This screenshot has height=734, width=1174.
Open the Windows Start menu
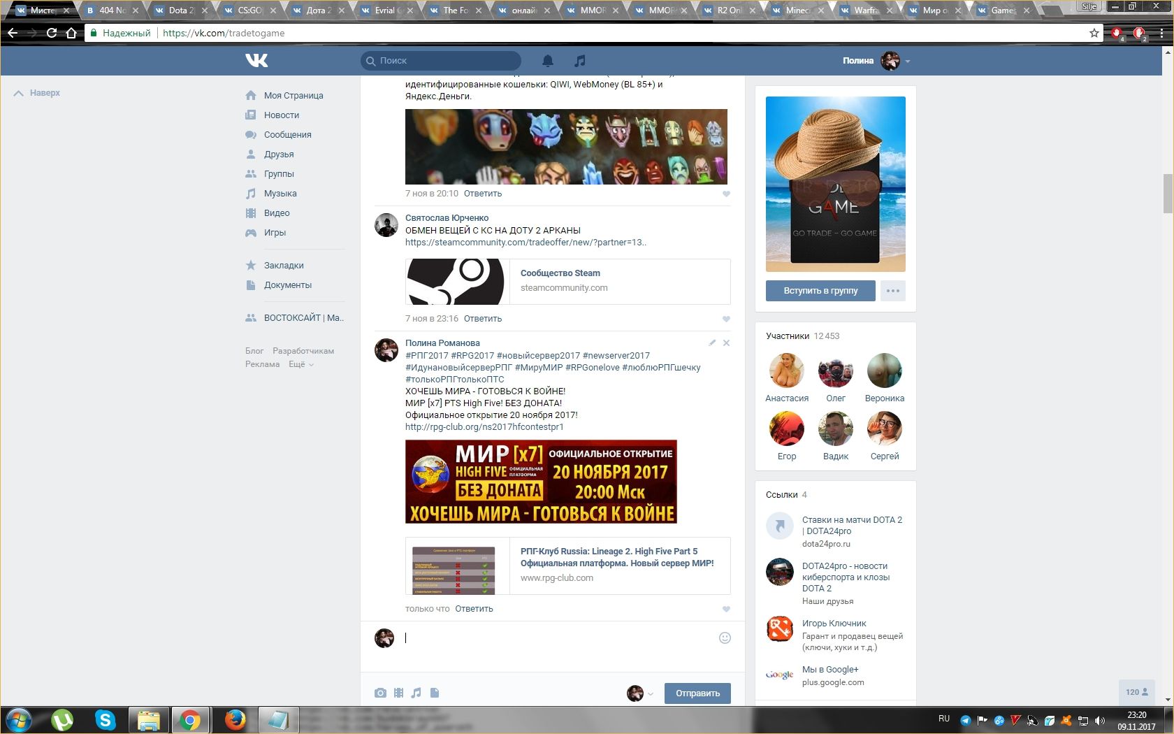[x=20, y=719]
